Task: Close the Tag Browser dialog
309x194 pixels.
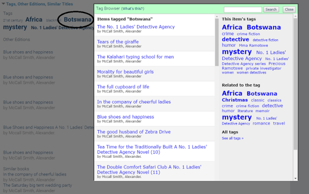Action: tap(289, 9)
